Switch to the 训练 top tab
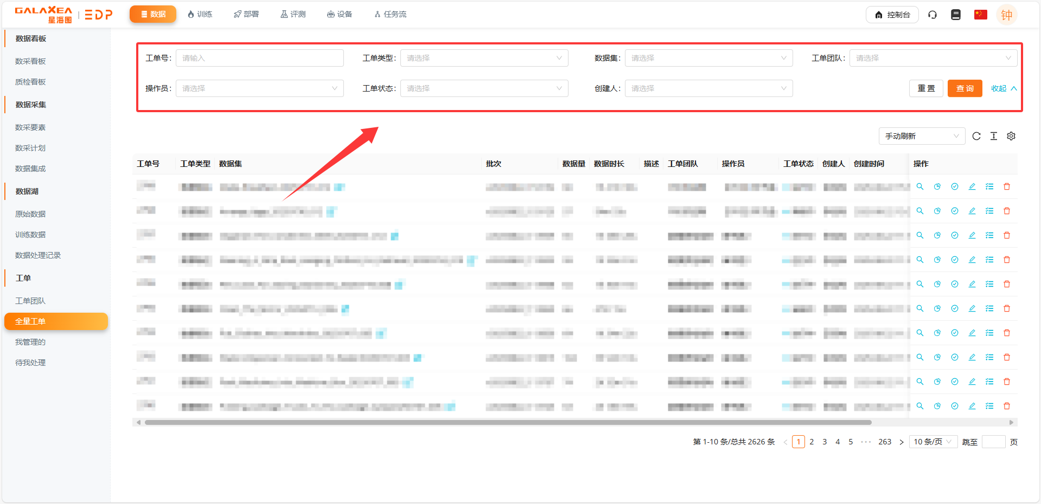Screen dimensions: 1041x504 click(x=200, y=14)
